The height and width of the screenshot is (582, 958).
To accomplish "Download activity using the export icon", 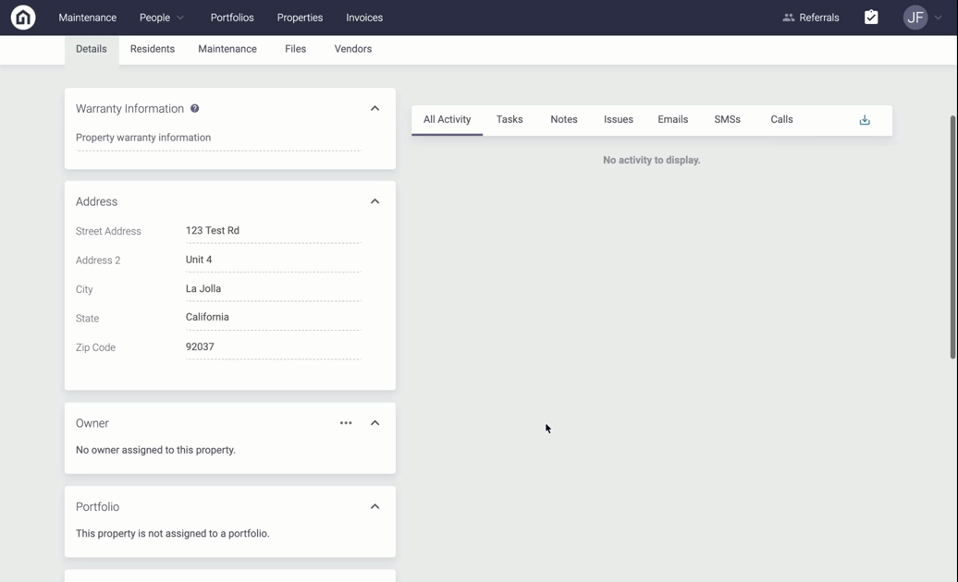I will pos(865,120).
